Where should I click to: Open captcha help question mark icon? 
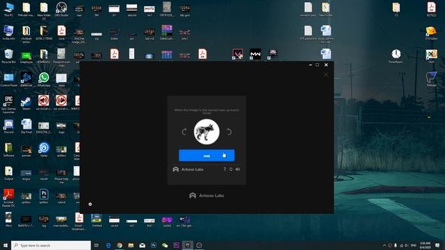click(225, 169)
